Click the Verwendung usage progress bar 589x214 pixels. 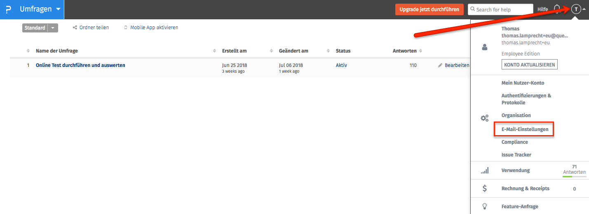coord(574,177)
